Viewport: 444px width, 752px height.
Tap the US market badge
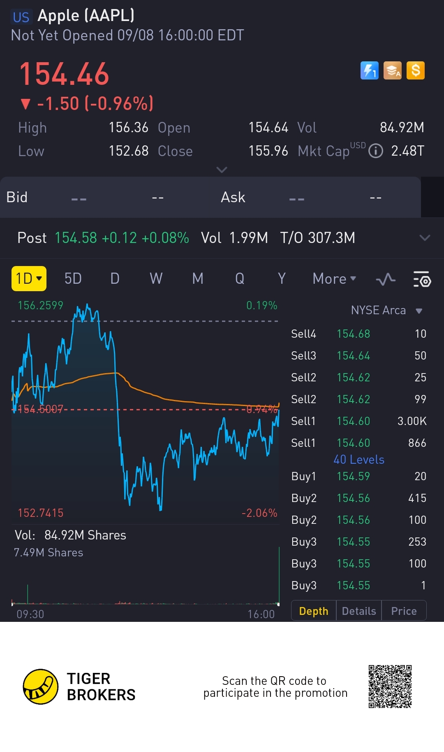point(21,17)
